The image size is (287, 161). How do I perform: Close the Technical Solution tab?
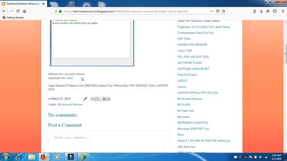coord(43,4)
